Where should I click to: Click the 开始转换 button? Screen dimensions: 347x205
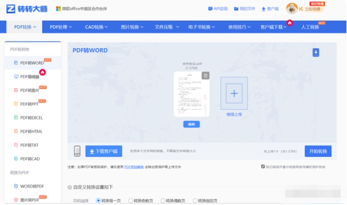pyautogui.click(x=318, y=151)
